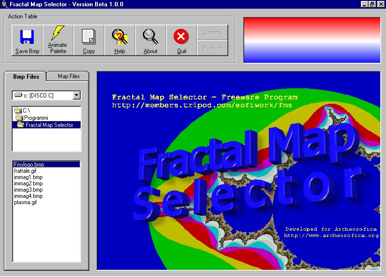Quit the program with the red X icon
The height and width of the screenshot is (278, 386).
coord(181,40)
